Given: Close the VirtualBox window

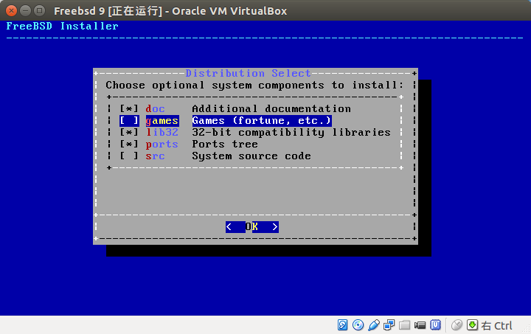Looking at the screenshot, I should [x=11, y=11].
